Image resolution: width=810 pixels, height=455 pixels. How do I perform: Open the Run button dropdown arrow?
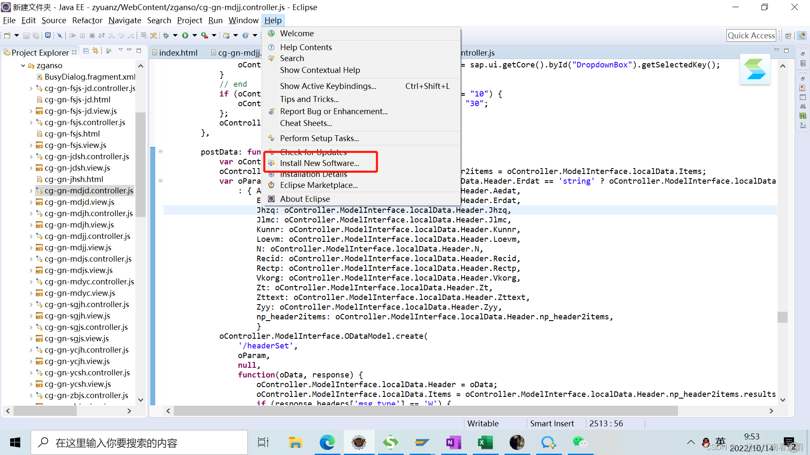[x=195, y=35]
